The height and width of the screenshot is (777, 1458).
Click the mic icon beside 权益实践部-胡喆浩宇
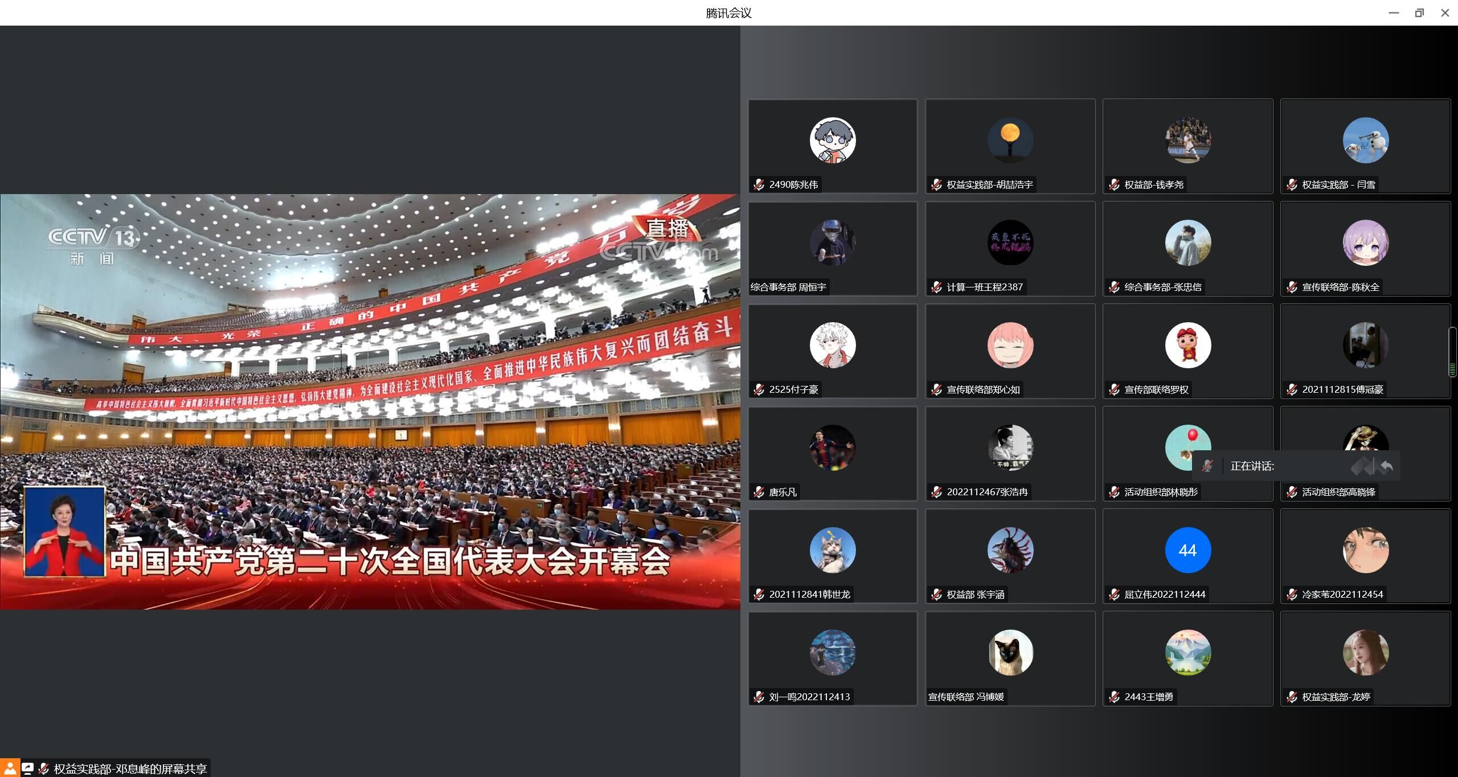(936, 184)
